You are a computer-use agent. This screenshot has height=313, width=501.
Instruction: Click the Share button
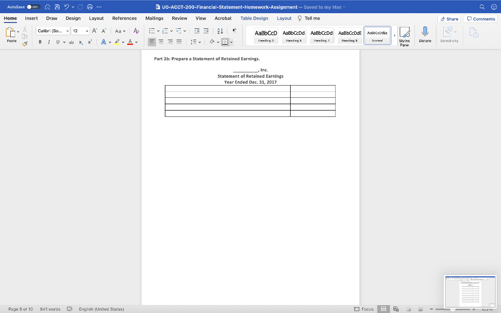[x=449, y=19]
